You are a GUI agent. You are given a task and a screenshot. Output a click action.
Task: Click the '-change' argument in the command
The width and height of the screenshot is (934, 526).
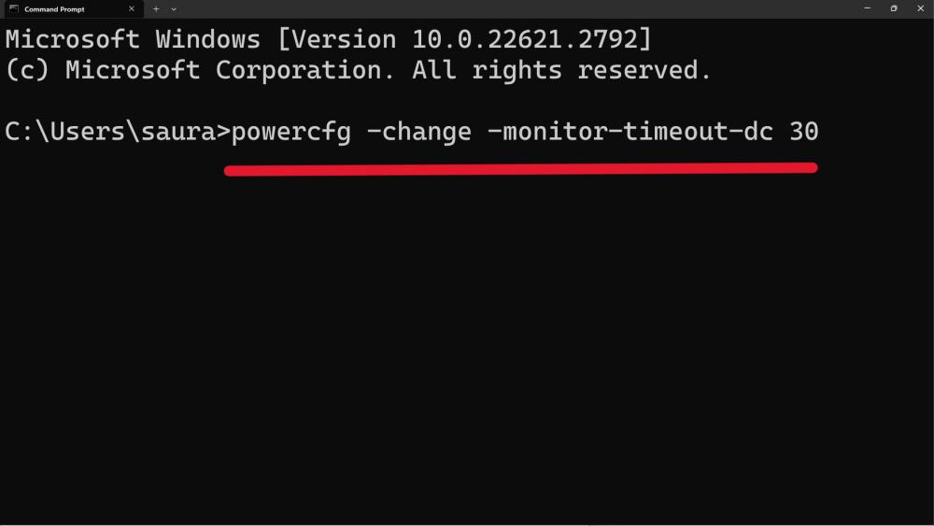(418, 132)
